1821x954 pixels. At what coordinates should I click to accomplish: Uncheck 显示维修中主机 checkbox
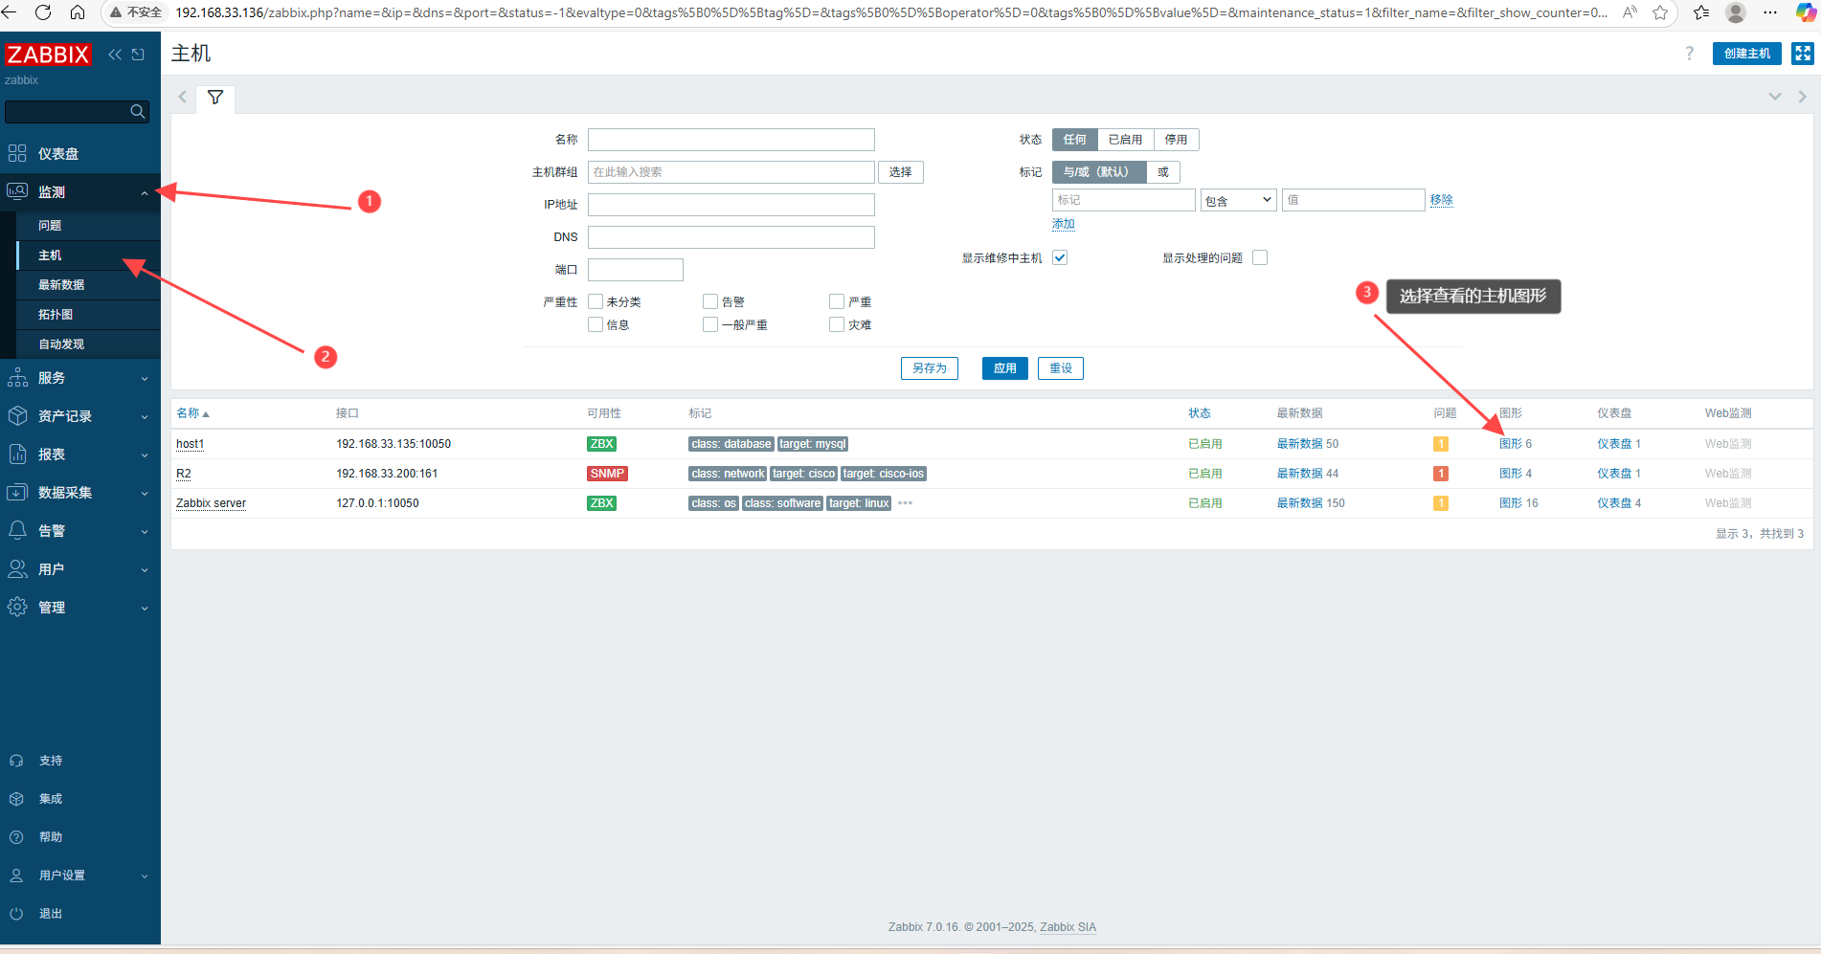1060,257
